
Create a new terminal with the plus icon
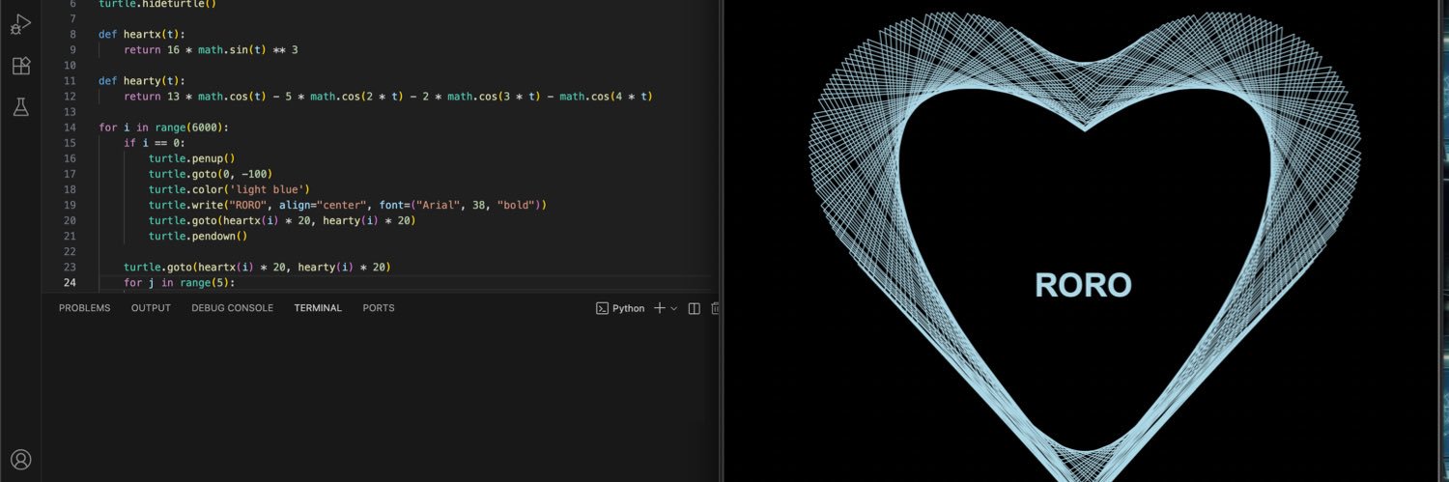click(x=660, y=308)
